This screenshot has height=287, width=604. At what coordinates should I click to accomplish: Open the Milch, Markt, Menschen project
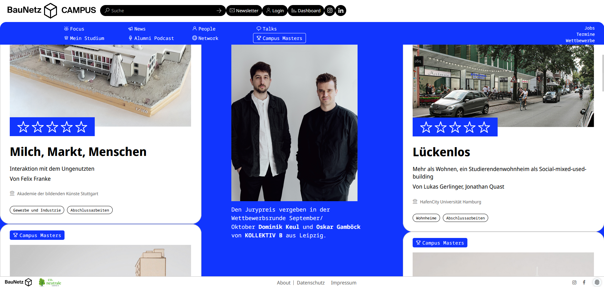[78, 152]
